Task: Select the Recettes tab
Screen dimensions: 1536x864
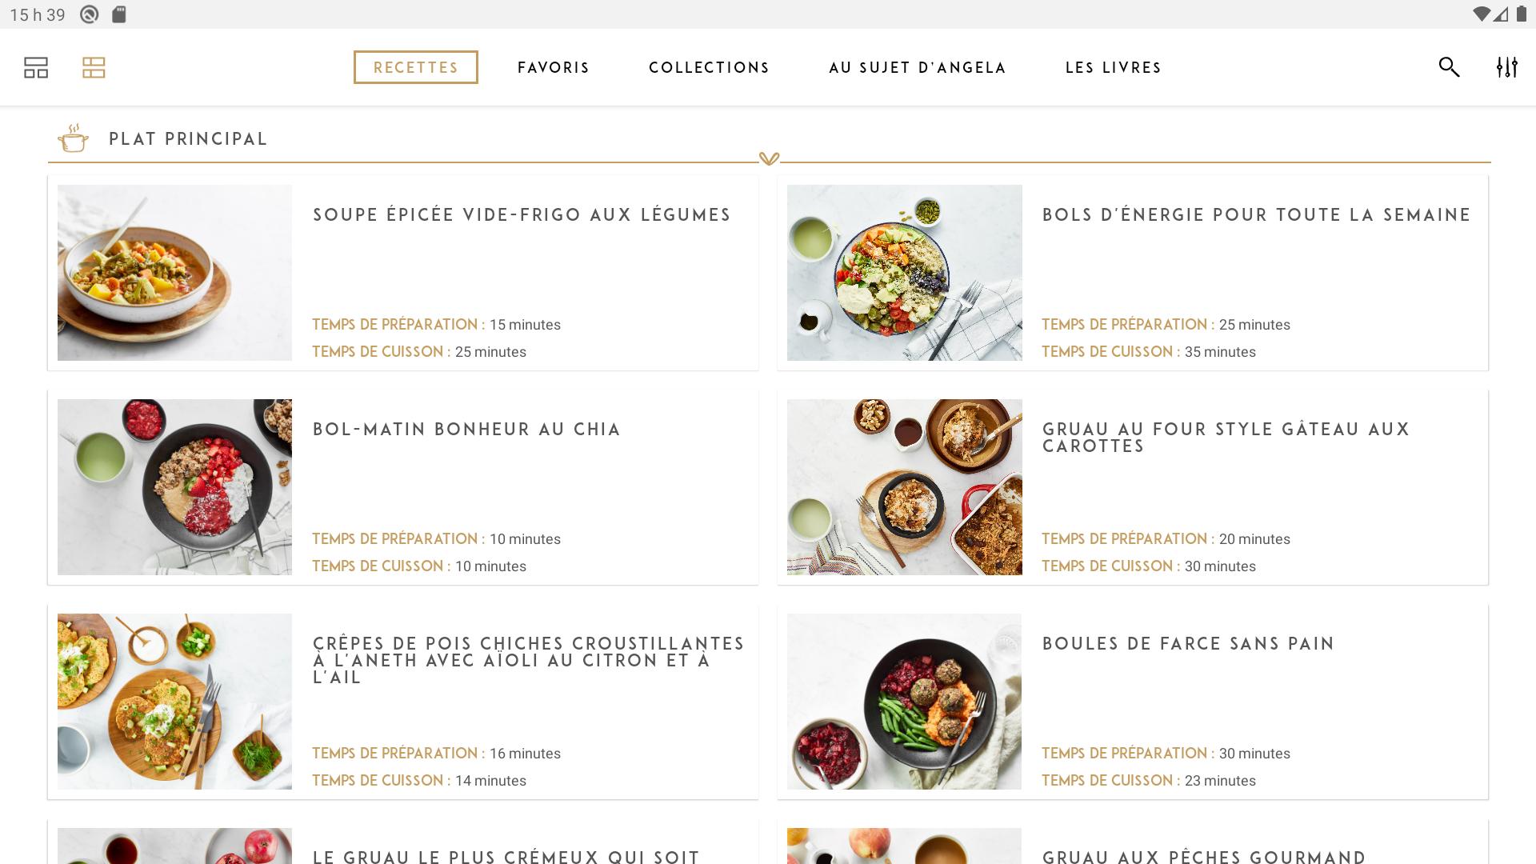Action: coord(416,67)
